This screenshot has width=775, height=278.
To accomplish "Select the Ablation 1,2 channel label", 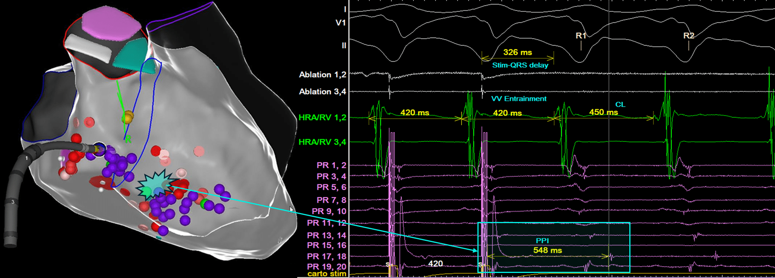I will (x=322, y=75).
